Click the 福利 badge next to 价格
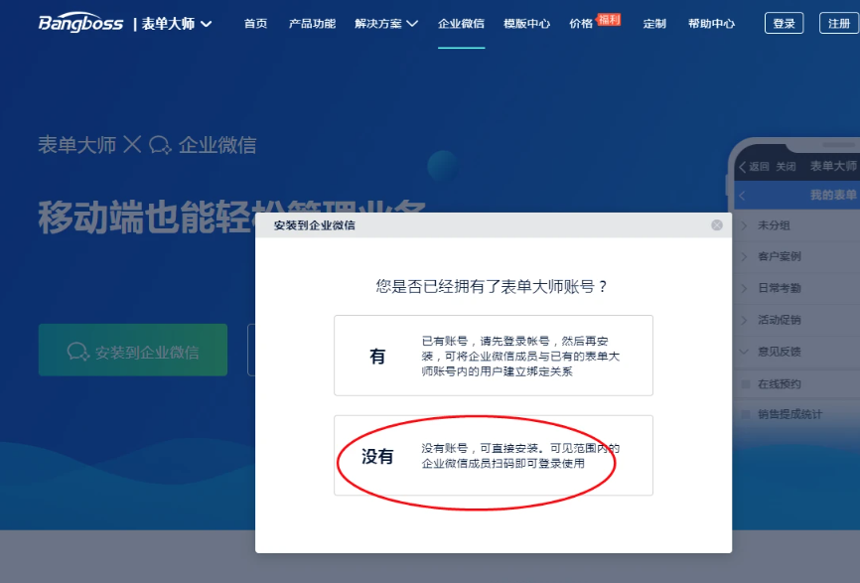 coord(609,18)
